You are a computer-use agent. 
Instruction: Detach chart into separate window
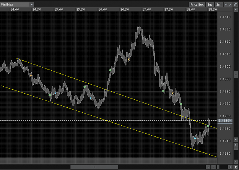(236, 5)
